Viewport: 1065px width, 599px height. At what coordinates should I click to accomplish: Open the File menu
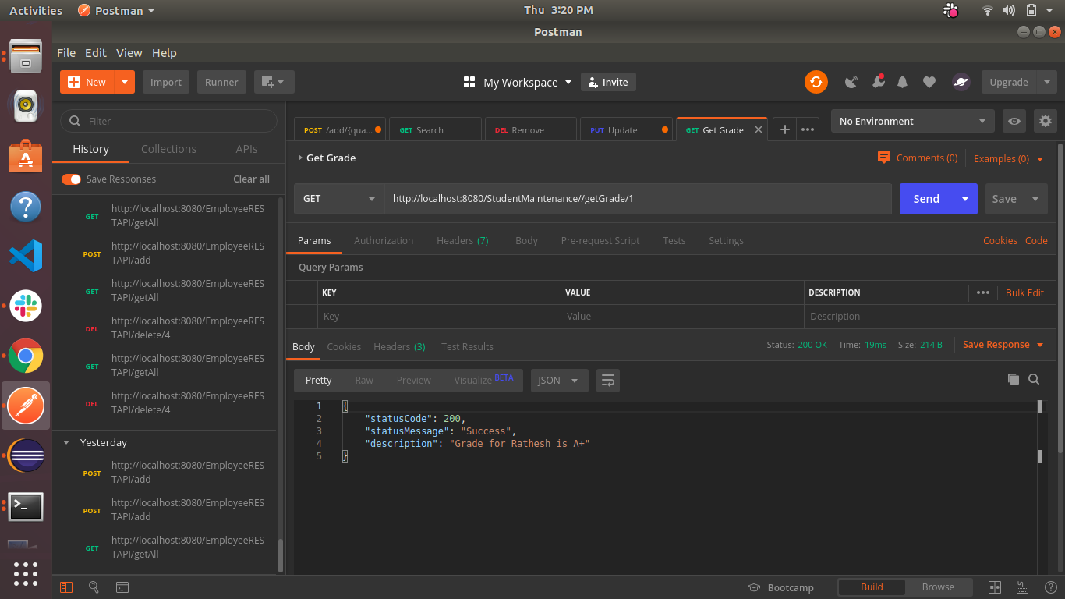click(66, 53)
